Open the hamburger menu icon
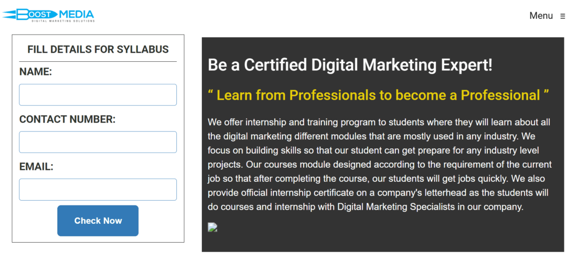 [x=563, y=16]
